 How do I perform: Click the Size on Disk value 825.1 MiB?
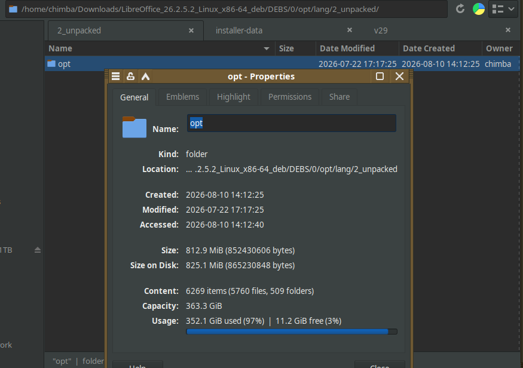point(240,266)
